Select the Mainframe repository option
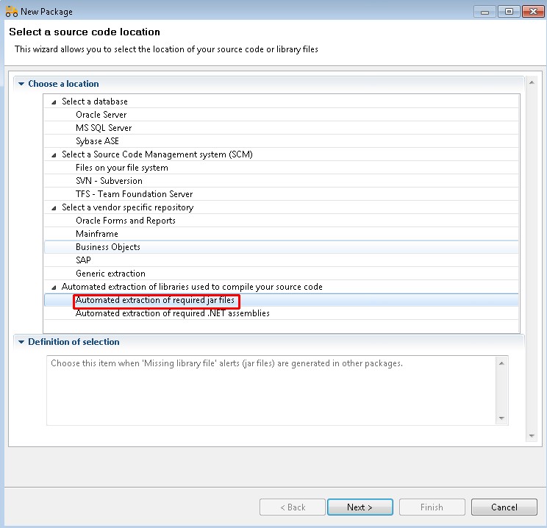 click(96, 234)
